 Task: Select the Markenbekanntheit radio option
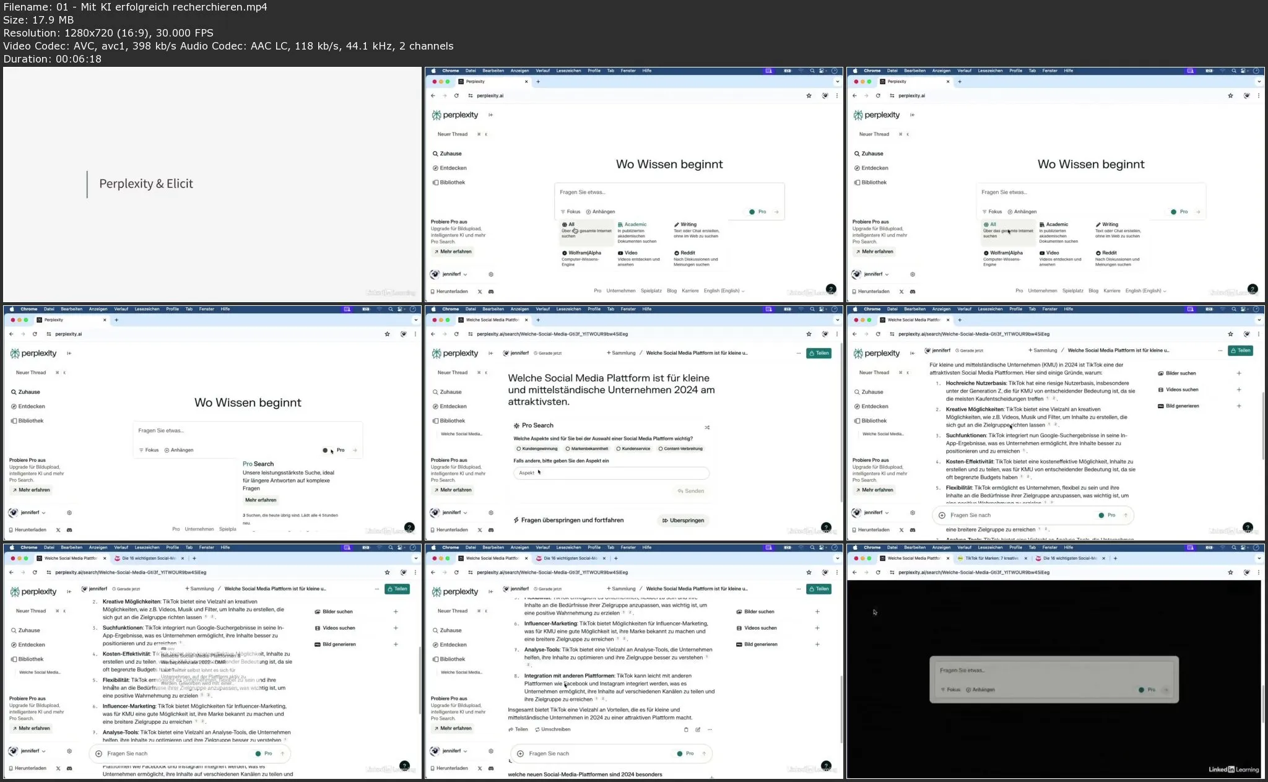point(586,449)
